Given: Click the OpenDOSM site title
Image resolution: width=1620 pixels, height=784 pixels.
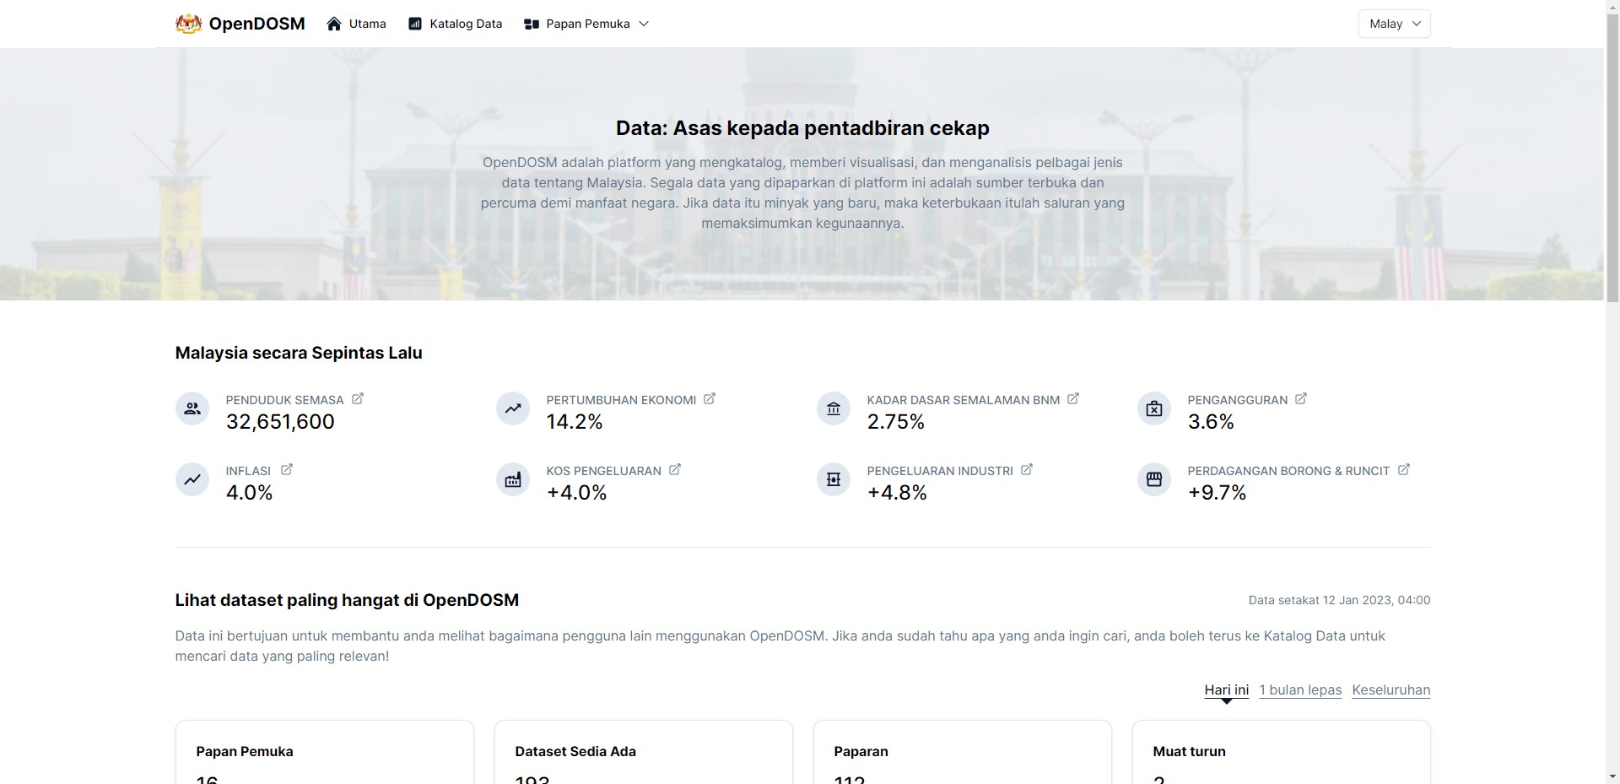Looking at the screenshot, I should pos(257,24).
